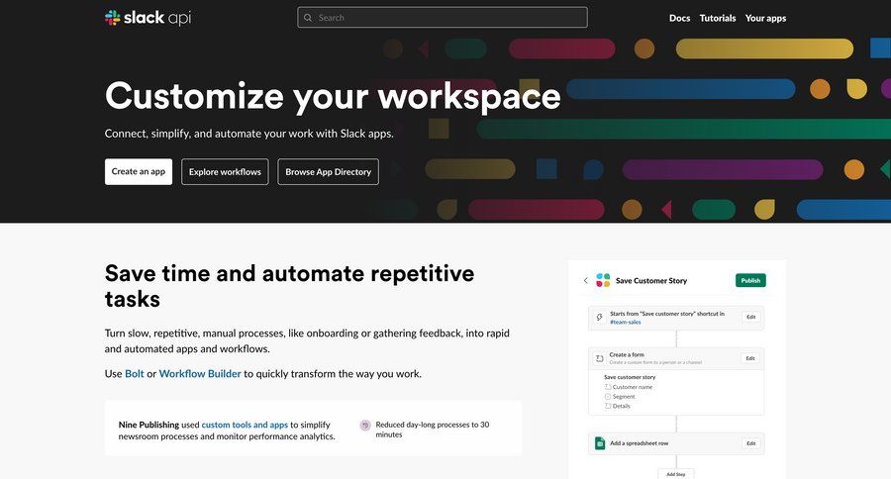Click the 'Save customer story' form title
This screenshot has height=479, width=891.
coord(630,377)
